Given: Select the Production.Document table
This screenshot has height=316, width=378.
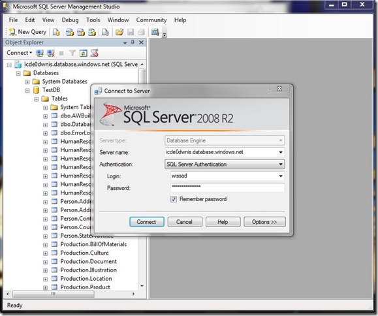Looking at the screenshot, I should [x=89, y=262].
